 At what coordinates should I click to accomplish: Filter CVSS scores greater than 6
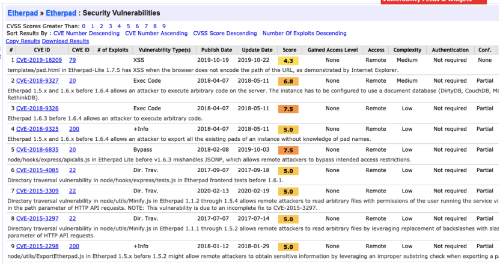point(137,26)
